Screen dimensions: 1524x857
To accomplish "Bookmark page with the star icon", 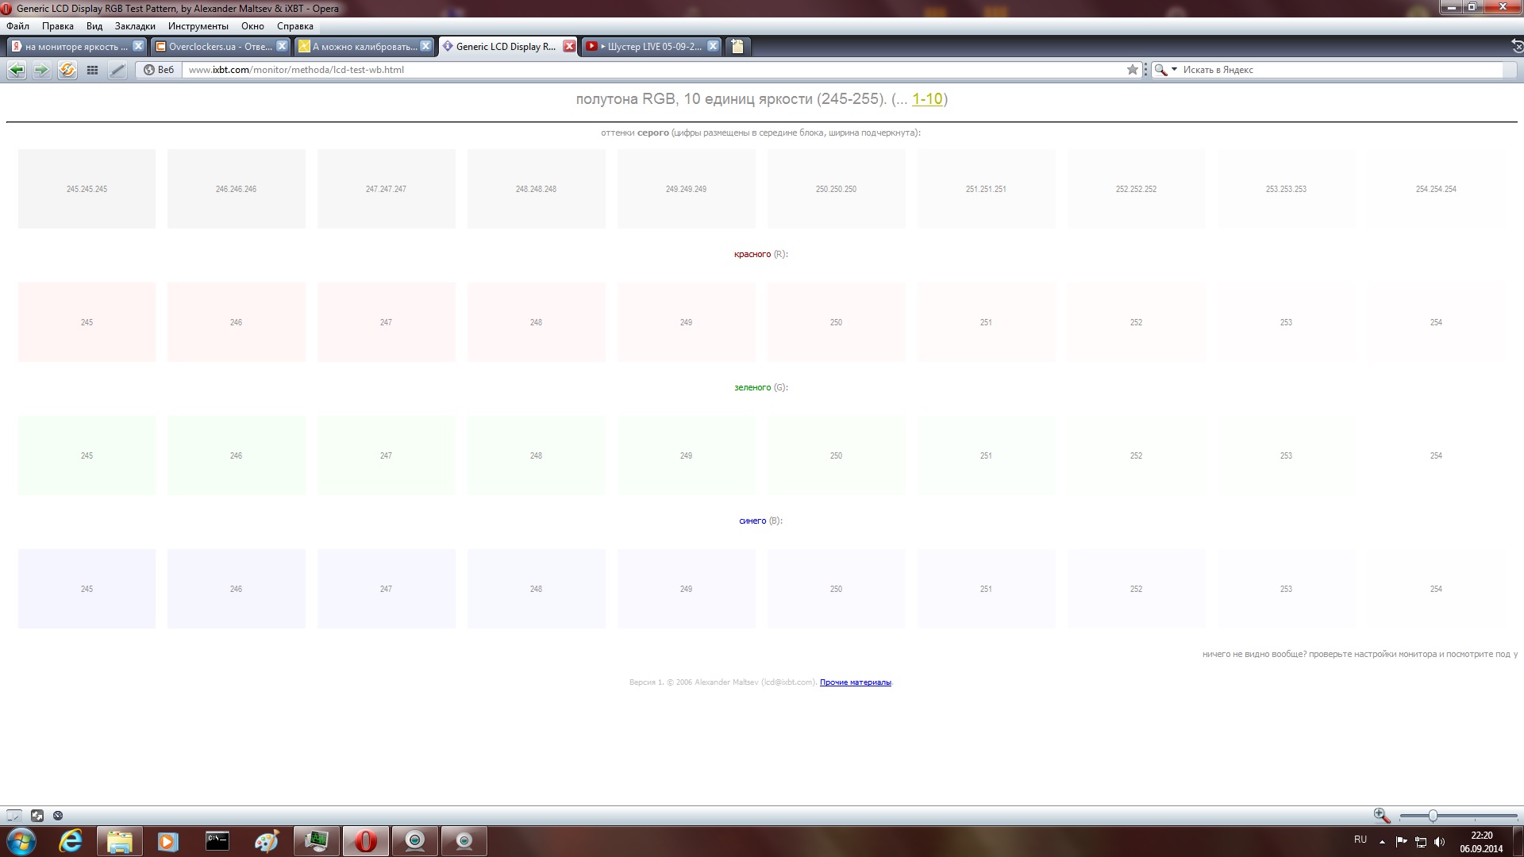I will pos(1133,70).
